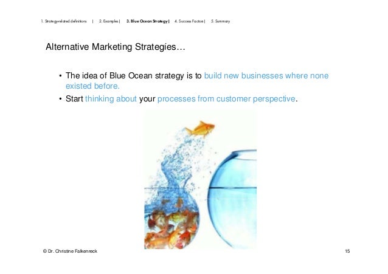Screen dimensions: 388x274
Task: Click blue text build new businesses where none
Action: coord(266,76)
